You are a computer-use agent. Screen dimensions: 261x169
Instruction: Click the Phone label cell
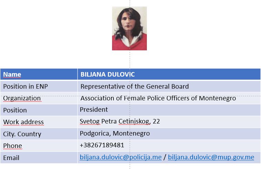pos(39,146)
